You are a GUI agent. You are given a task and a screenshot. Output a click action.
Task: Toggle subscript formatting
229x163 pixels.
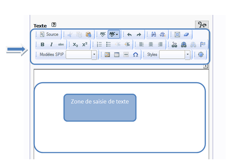[x=75, y=44]
